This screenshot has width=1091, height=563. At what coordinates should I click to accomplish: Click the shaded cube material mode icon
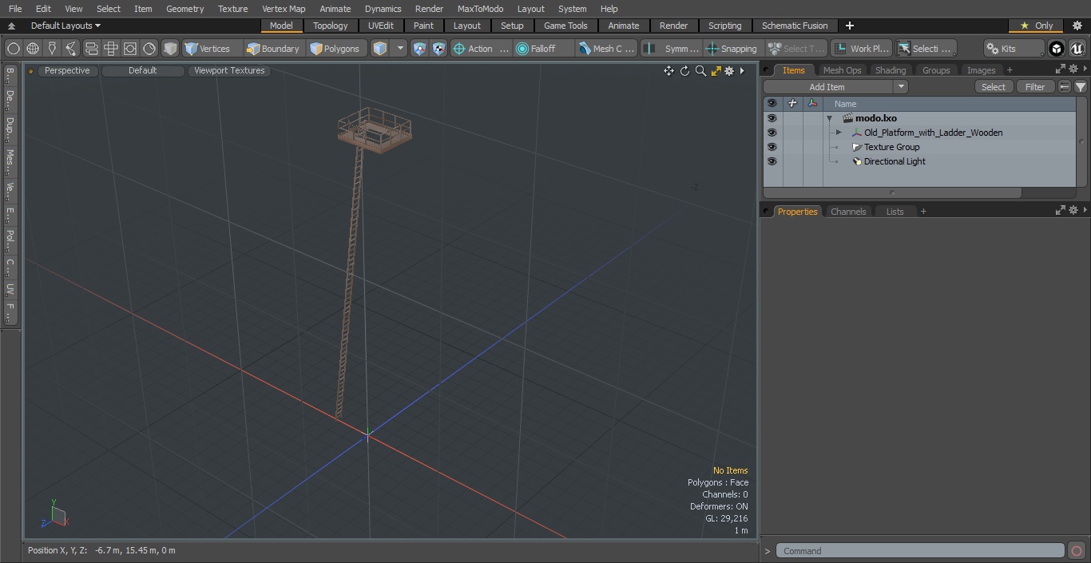pos(170,49)
